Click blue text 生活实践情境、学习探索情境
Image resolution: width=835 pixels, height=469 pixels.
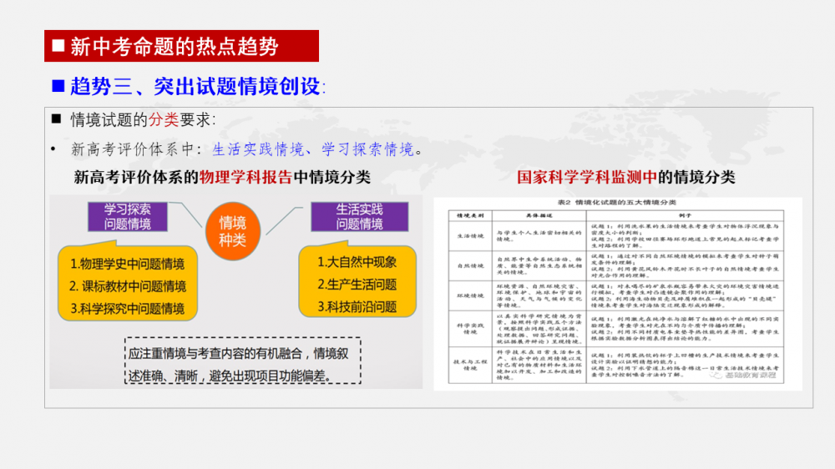click(313, 149)
